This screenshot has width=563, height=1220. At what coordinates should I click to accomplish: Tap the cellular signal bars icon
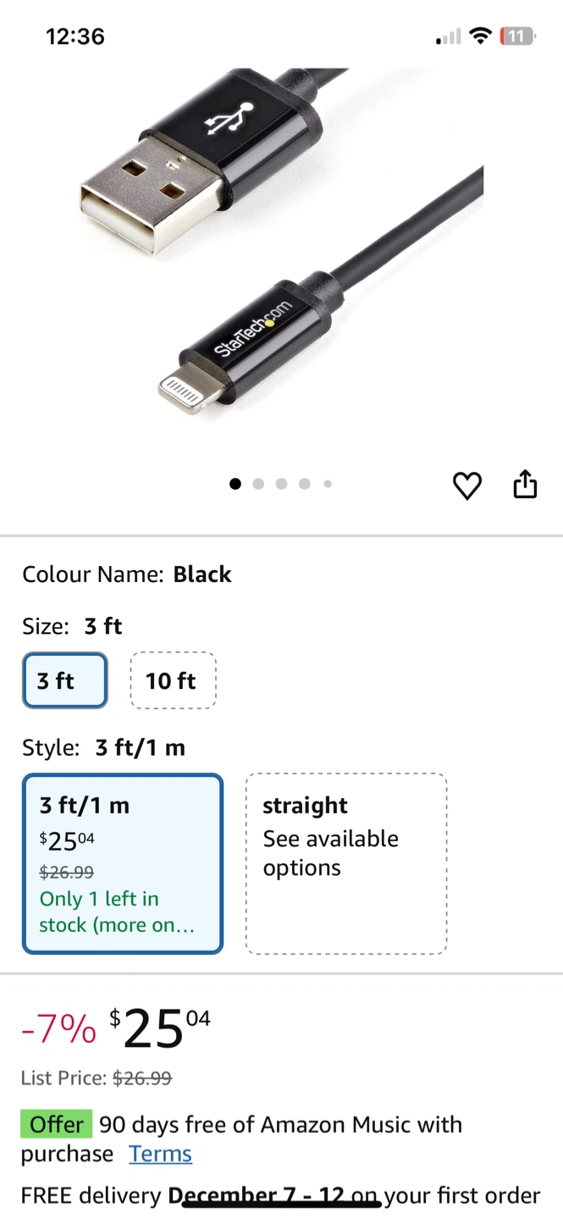(449, 37)
